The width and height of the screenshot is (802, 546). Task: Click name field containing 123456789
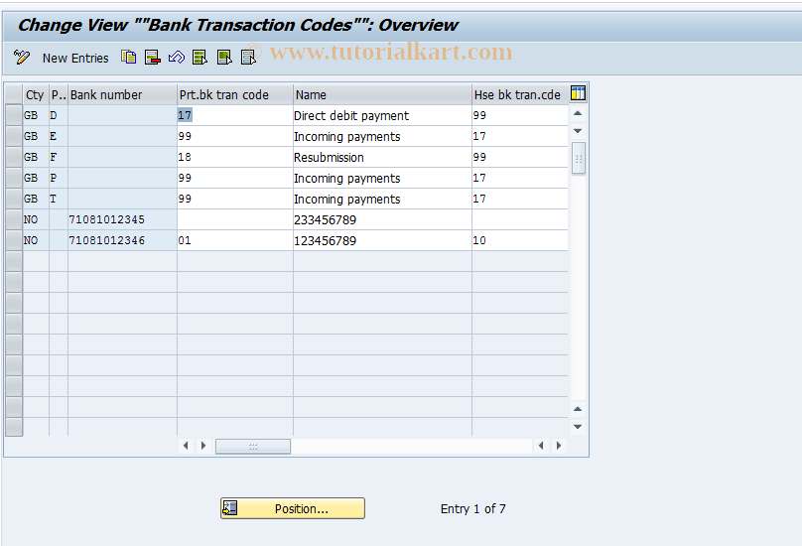tap(382, 240)
